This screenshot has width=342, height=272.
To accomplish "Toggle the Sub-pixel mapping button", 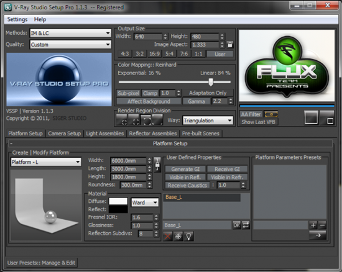I will [128, 93].
